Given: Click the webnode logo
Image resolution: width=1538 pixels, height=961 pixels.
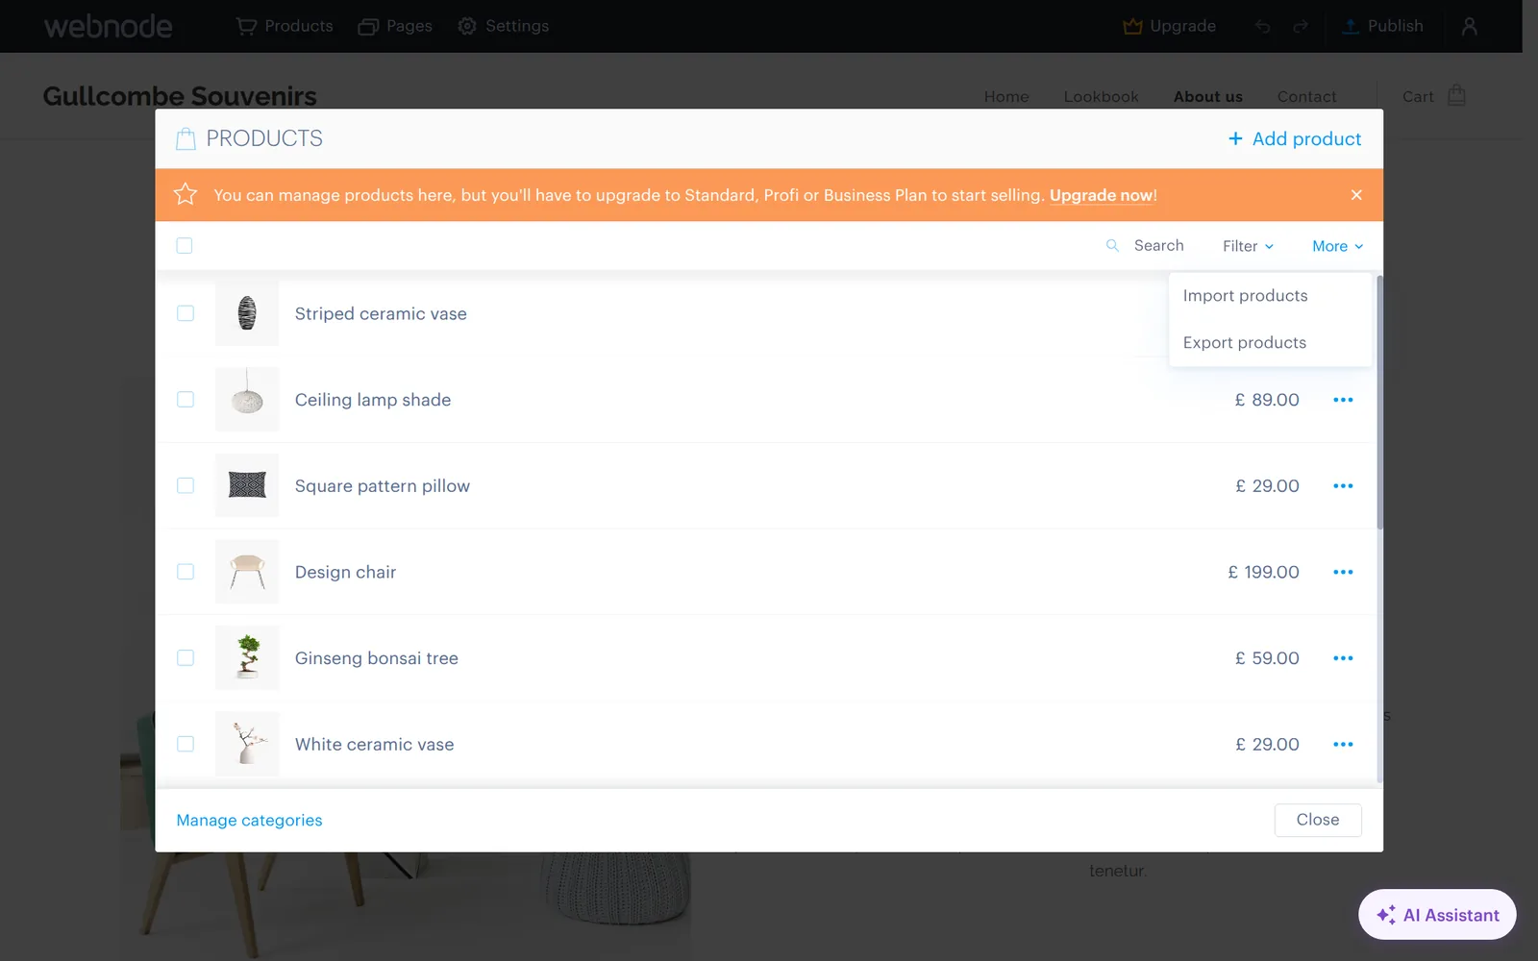Looking at the screenshot, I should tap(108, 26).
